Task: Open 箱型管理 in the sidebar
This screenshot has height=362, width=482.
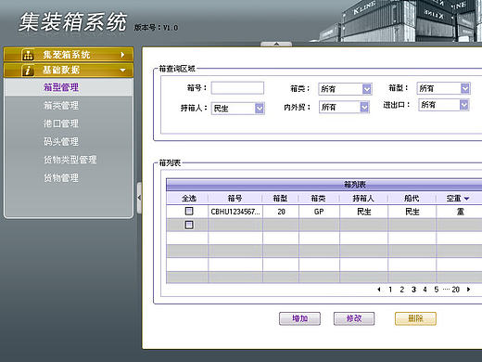Action: tap(61, 87)
